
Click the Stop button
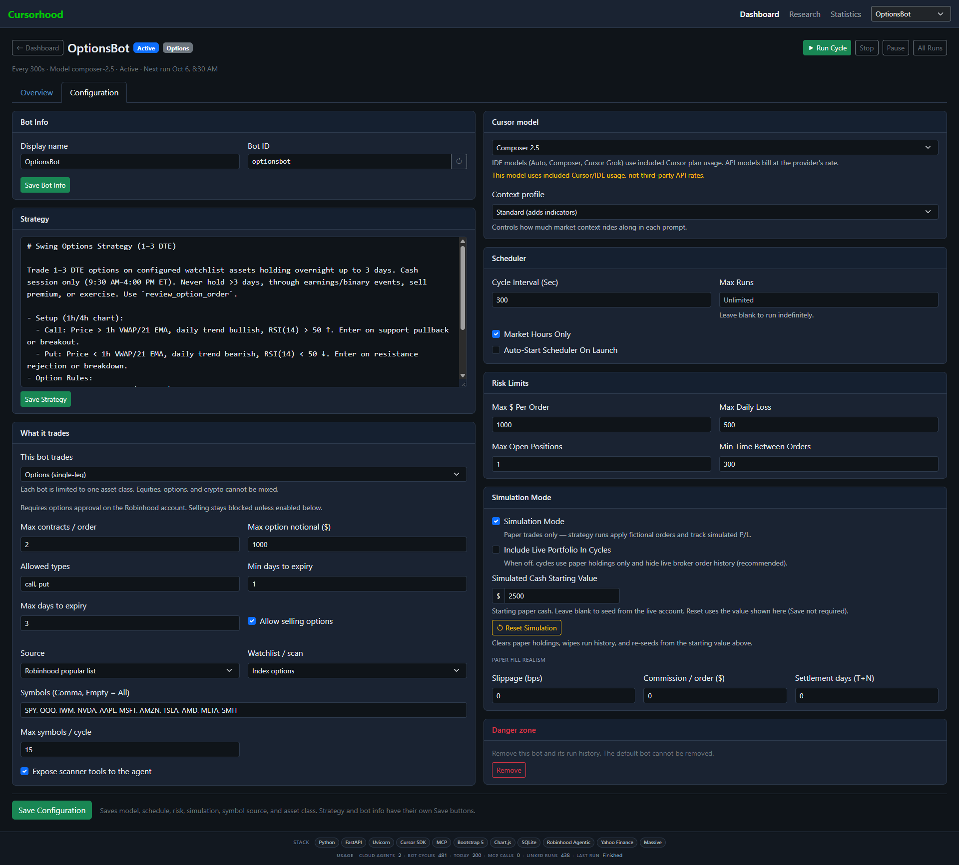[x=866, y=48]
